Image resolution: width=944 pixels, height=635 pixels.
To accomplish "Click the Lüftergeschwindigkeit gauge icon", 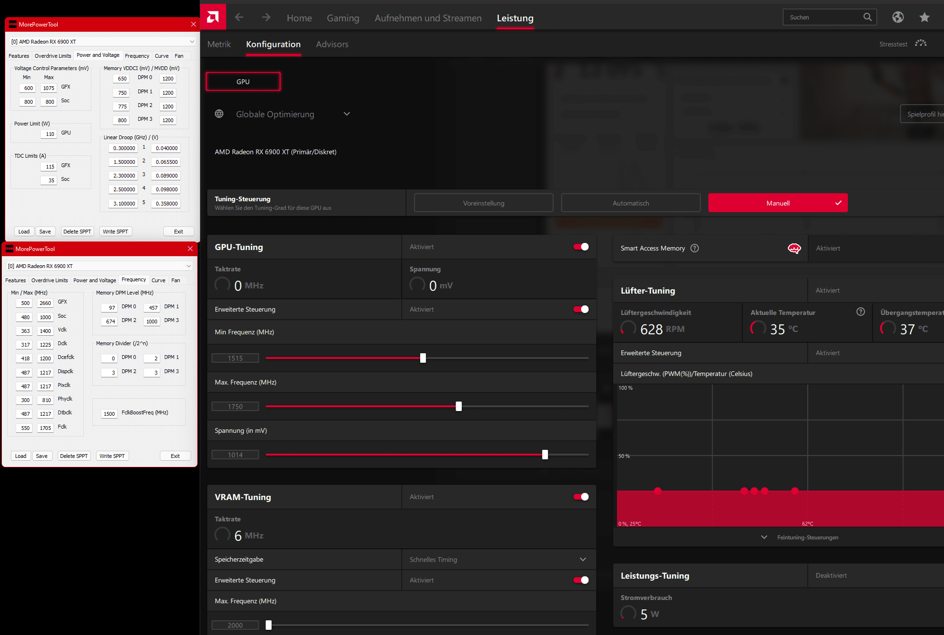I will [628, 328].
